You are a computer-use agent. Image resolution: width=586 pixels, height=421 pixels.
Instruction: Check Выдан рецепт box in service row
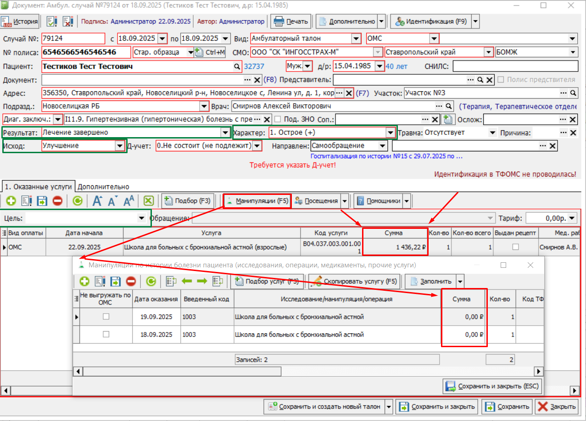pyautogui.click(x=516, y=247)
